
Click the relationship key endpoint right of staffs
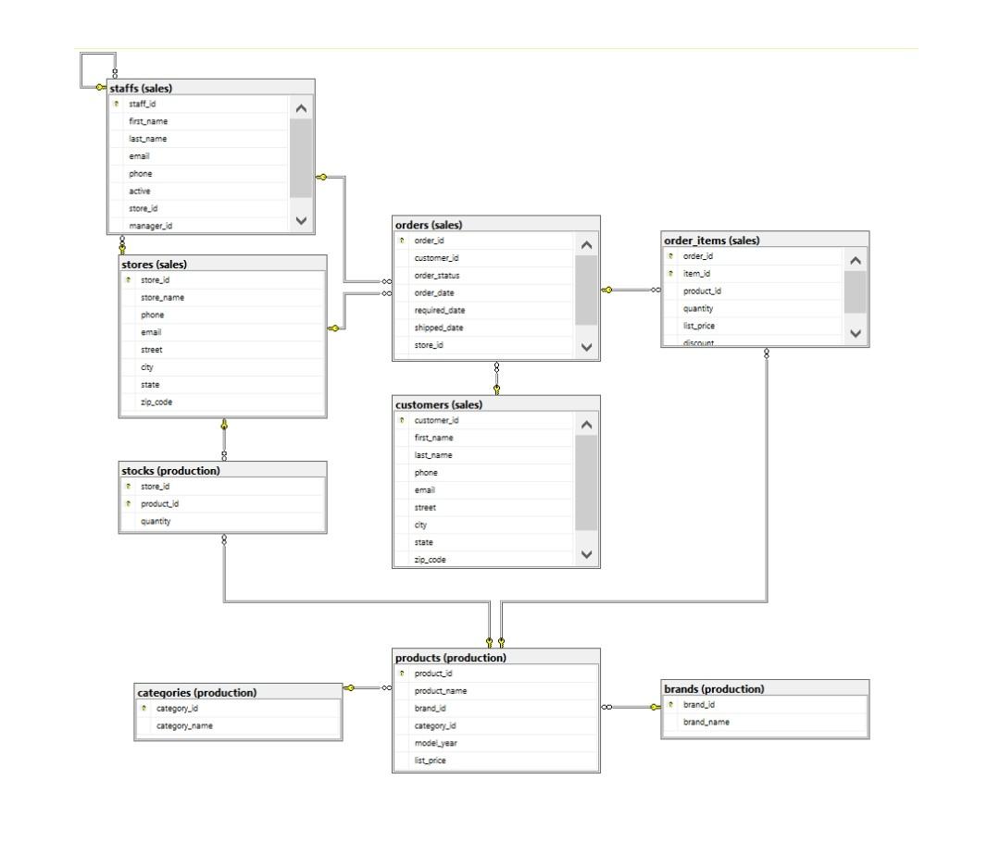[321, 177]
